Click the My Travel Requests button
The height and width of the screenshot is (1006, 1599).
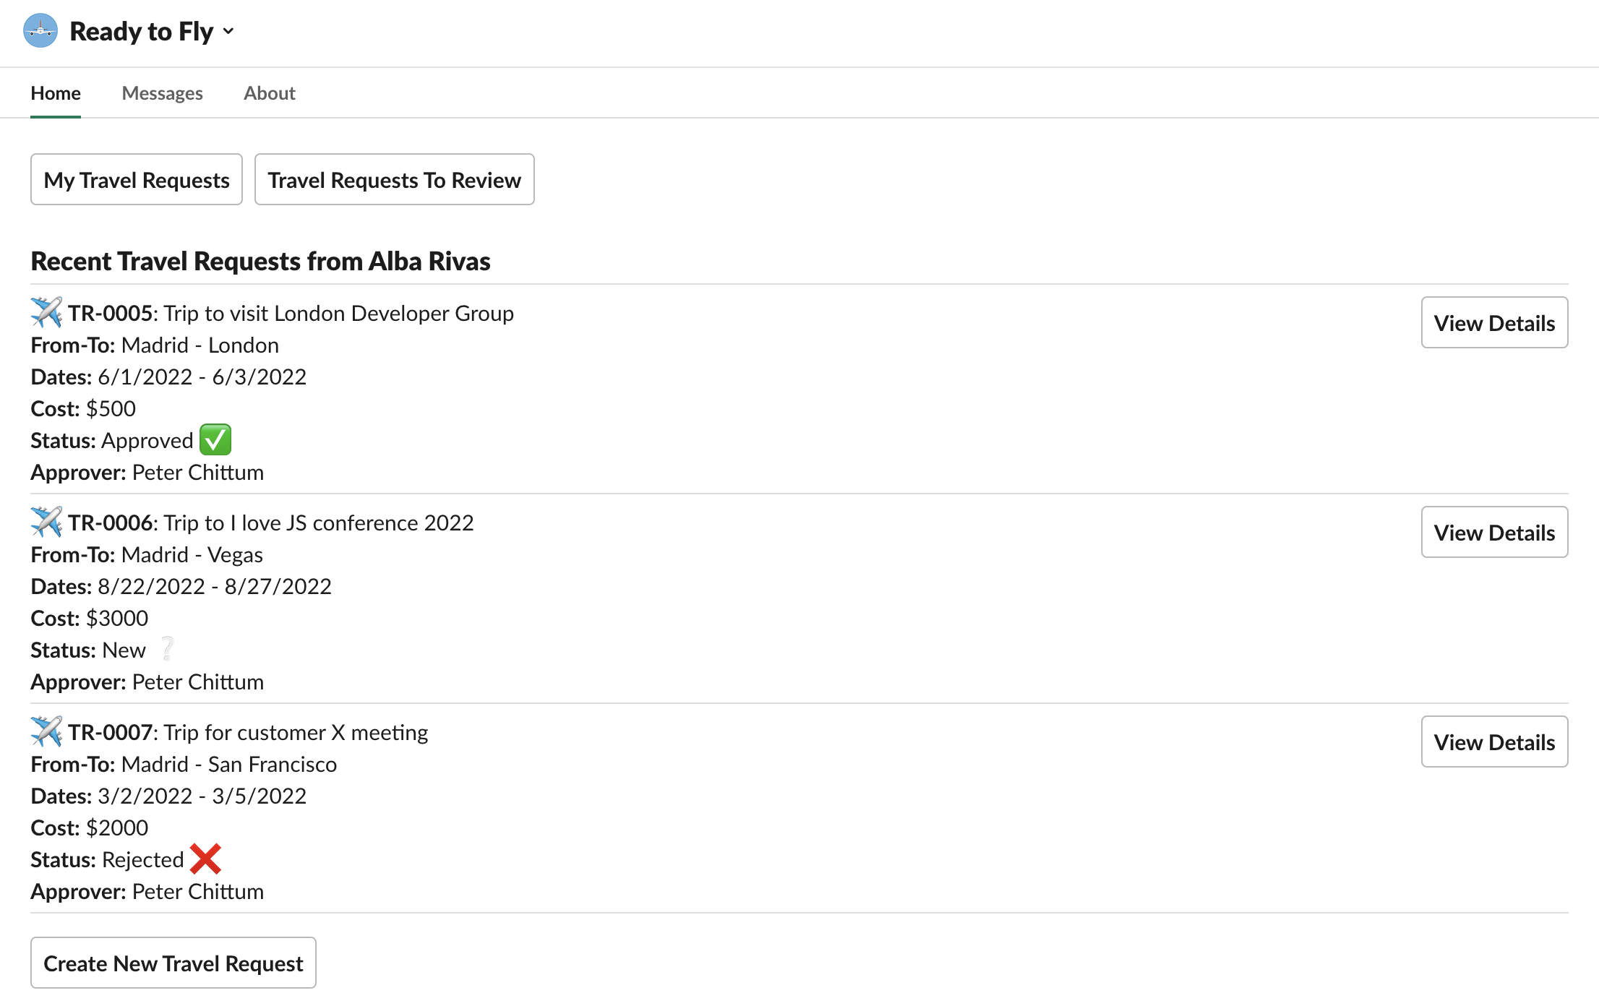(x=137, y=179)
